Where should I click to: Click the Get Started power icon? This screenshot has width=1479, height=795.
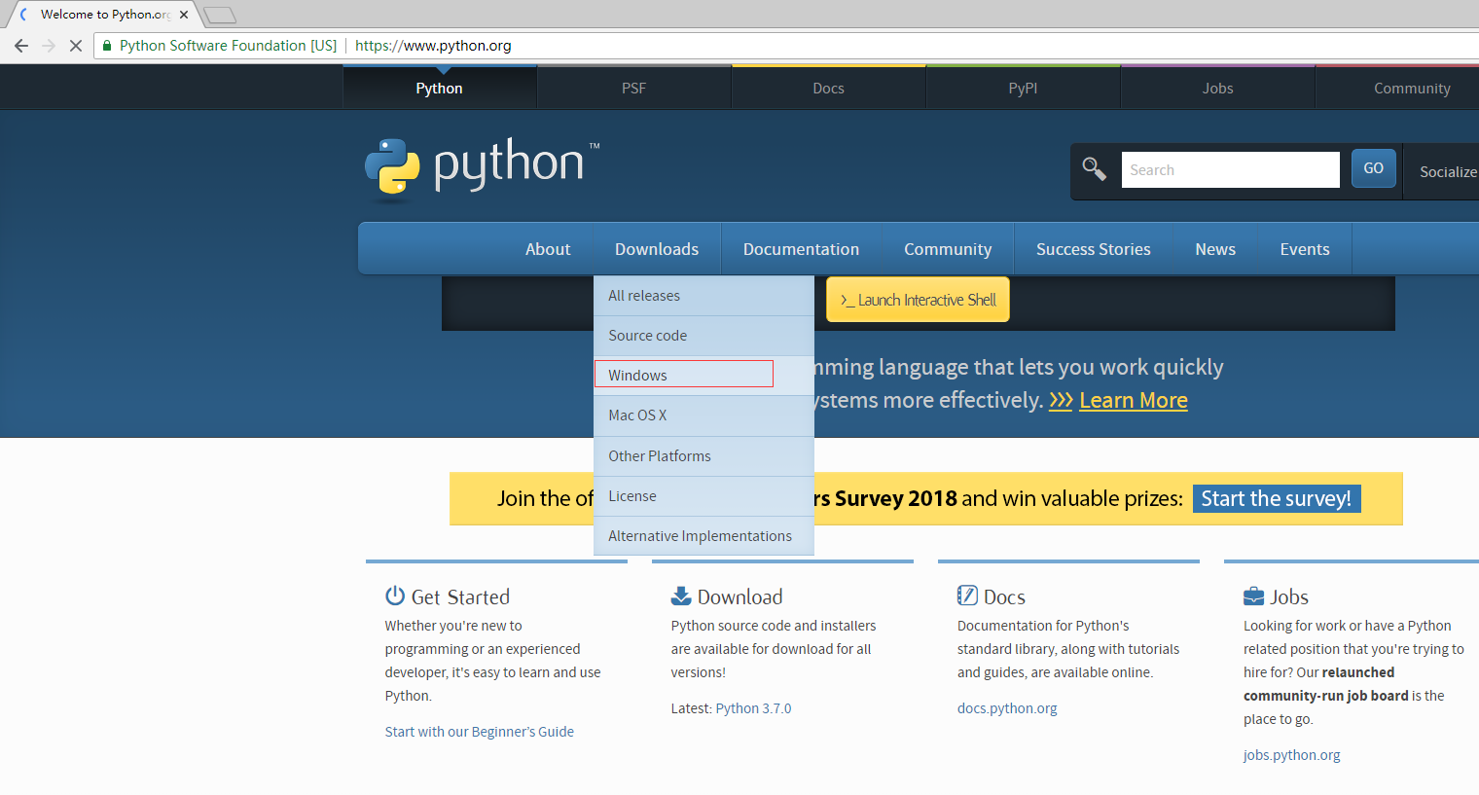point(395,596)
